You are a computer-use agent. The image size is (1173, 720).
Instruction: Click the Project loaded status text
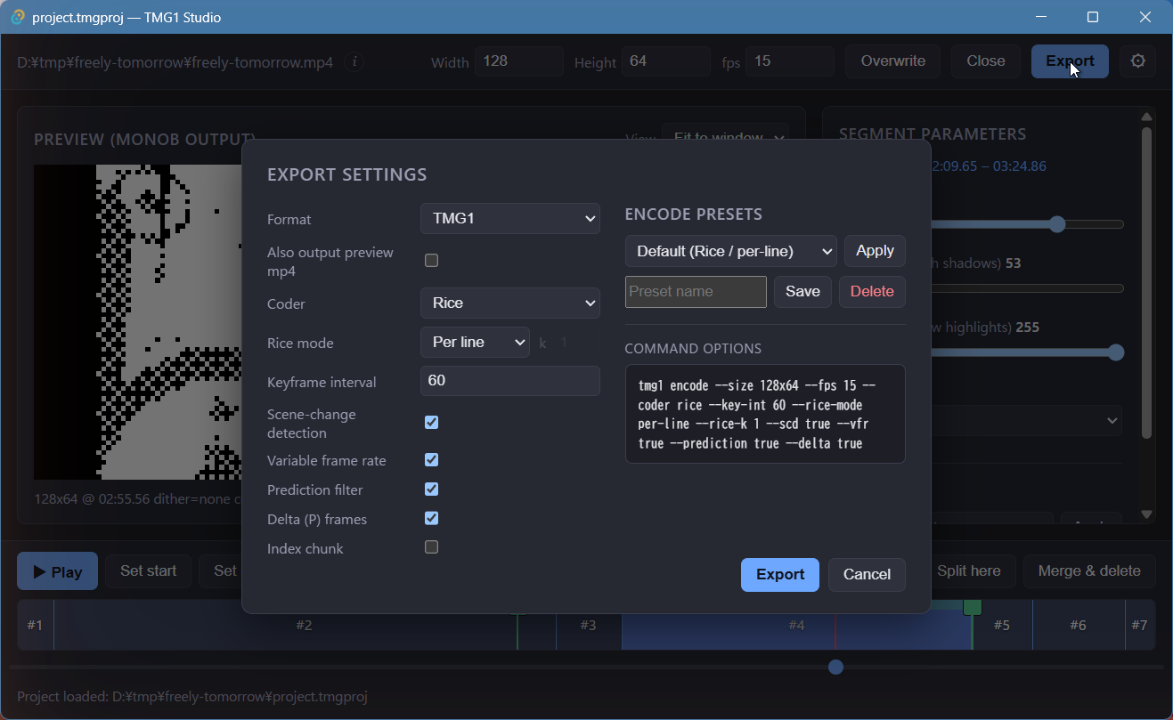[x=192, y=697]
